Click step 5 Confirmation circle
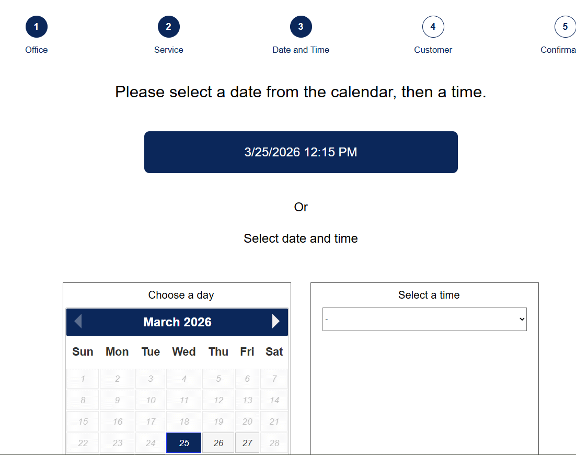This screenshot has width=576, height=455. (x=565, y=27)
